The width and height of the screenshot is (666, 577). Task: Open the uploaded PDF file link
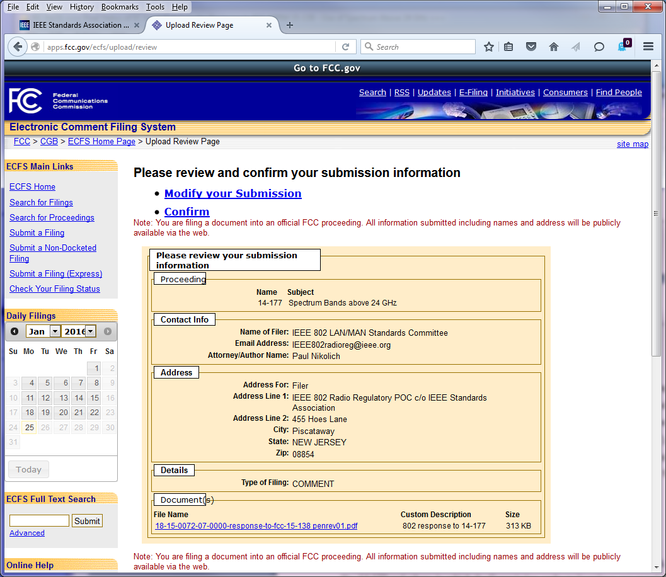256,525
